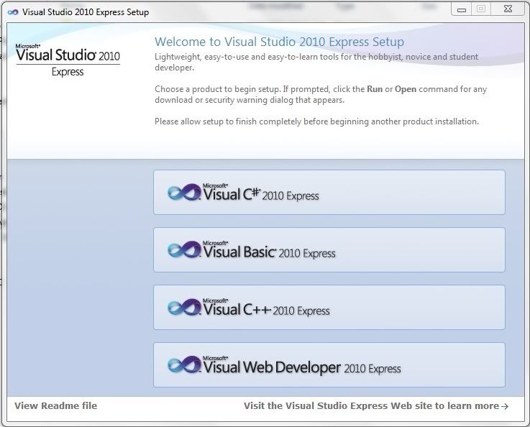Select Visual Basic 2010 Express product
This screenshot has height=427, width=530.
point(329,250)
